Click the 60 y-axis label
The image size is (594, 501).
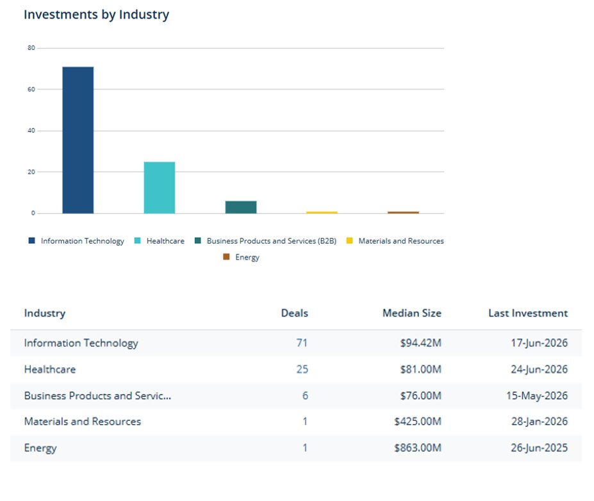(x=31, y=89)
